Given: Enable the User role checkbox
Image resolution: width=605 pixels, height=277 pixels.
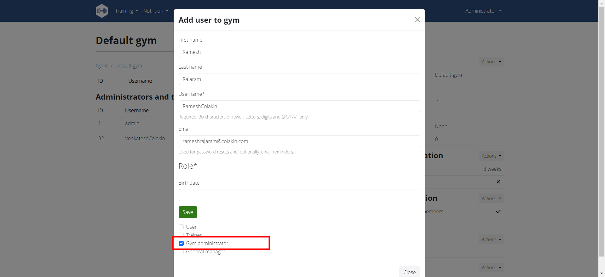Looking at the screenshot, I should (181, 227).
